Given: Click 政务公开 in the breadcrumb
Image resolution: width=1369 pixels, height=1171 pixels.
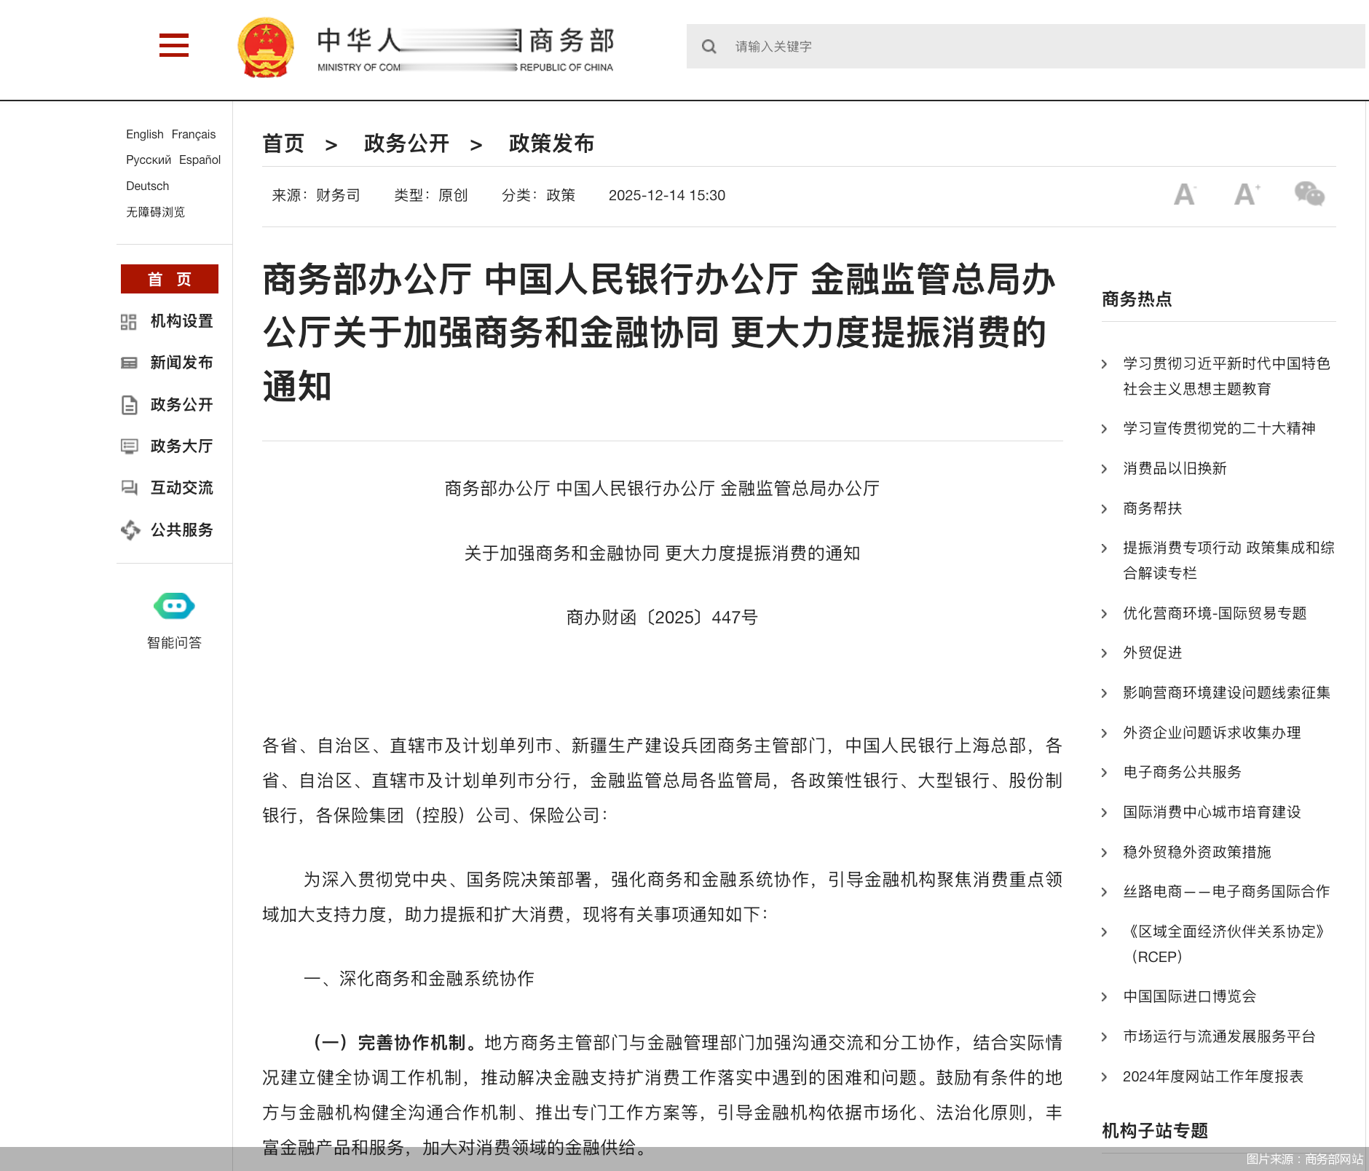Looking at the screenshot, I should pyautogui.click(x=406, y=143).
